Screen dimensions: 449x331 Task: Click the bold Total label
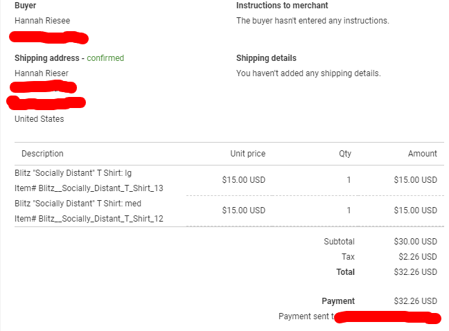345,272
